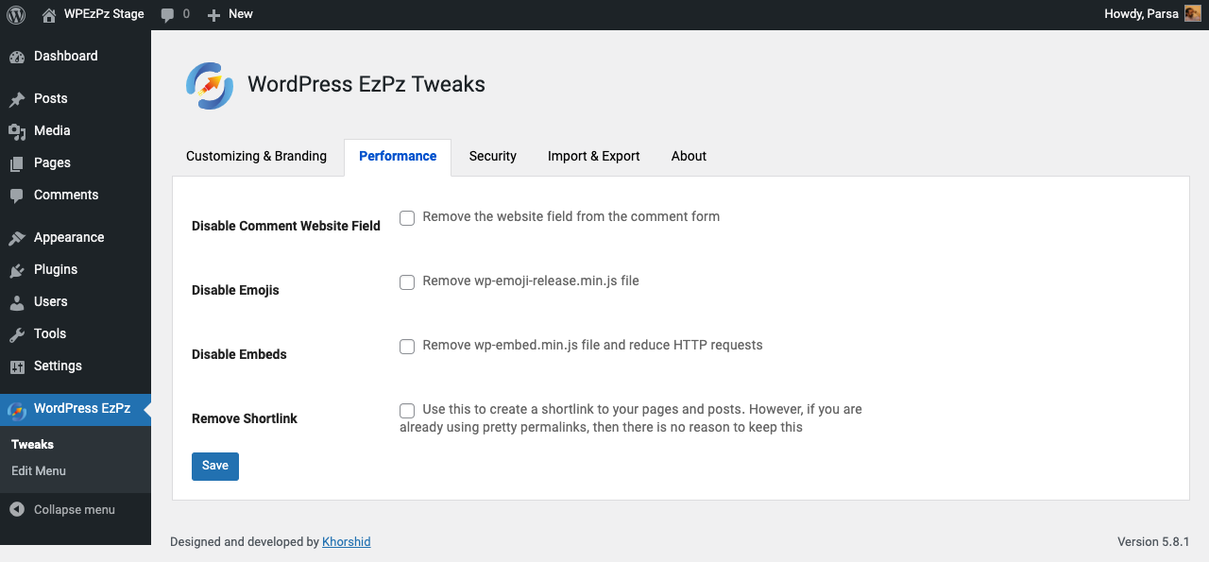Open the Dashboard gauge icon
This screenshot has height=562, width=1209.
click(x=16, y=57)
